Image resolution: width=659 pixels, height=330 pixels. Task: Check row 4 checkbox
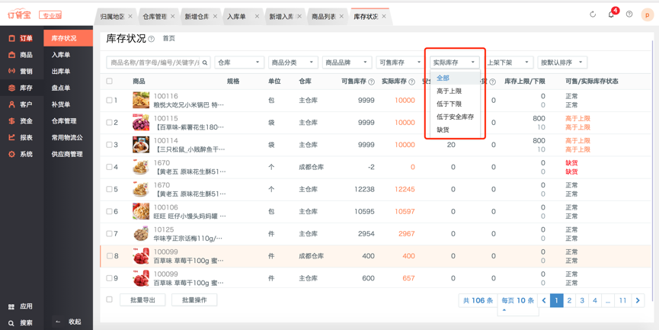click(109, 167)
